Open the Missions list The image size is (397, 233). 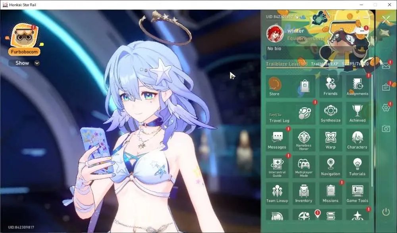330,194
